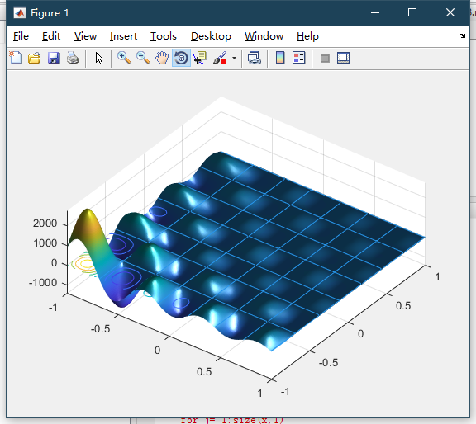
Task: Click the Link Plot icon
Action: pyautogui.click(x=254, y=58)
